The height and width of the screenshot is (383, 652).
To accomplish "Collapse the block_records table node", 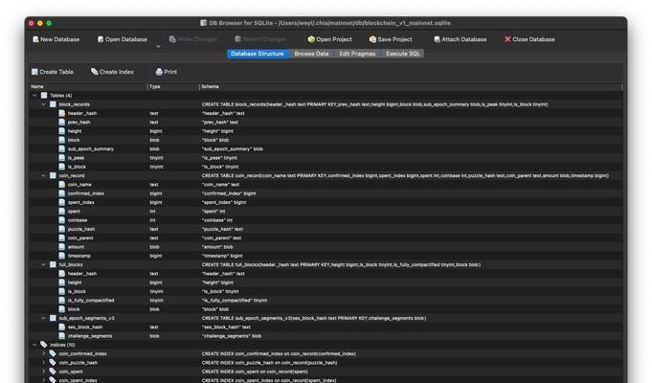I will coord(44,103).
